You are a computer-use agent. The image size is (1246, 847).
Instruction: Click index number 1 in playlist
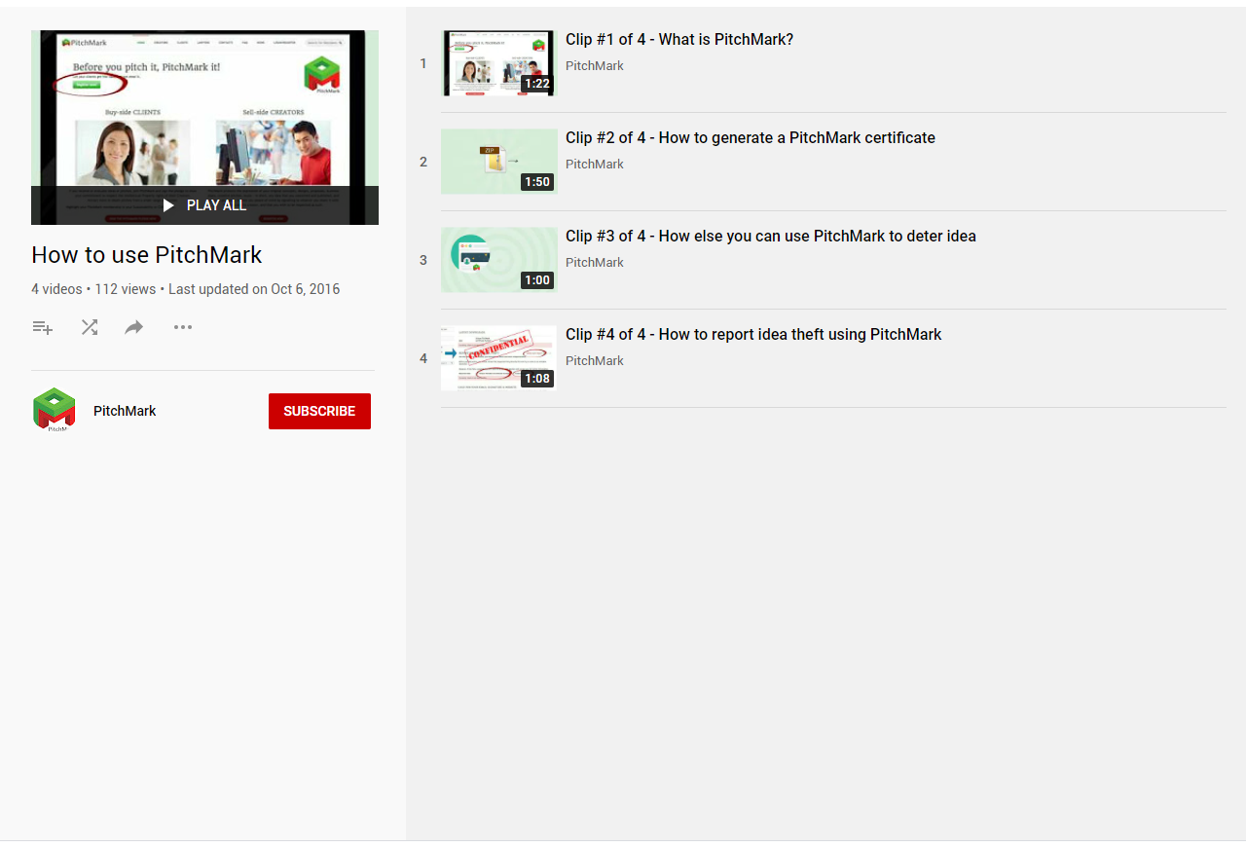423,63
